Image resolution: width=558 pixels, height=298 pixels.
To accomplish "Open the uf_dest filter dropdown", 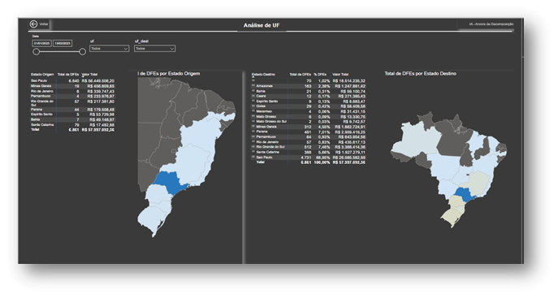I will point(154,49).
